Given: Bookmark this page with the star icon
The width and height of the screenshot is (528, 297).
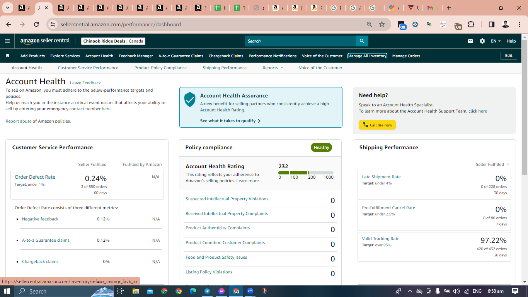Looking at the screenshot, I should coord(382,24).
